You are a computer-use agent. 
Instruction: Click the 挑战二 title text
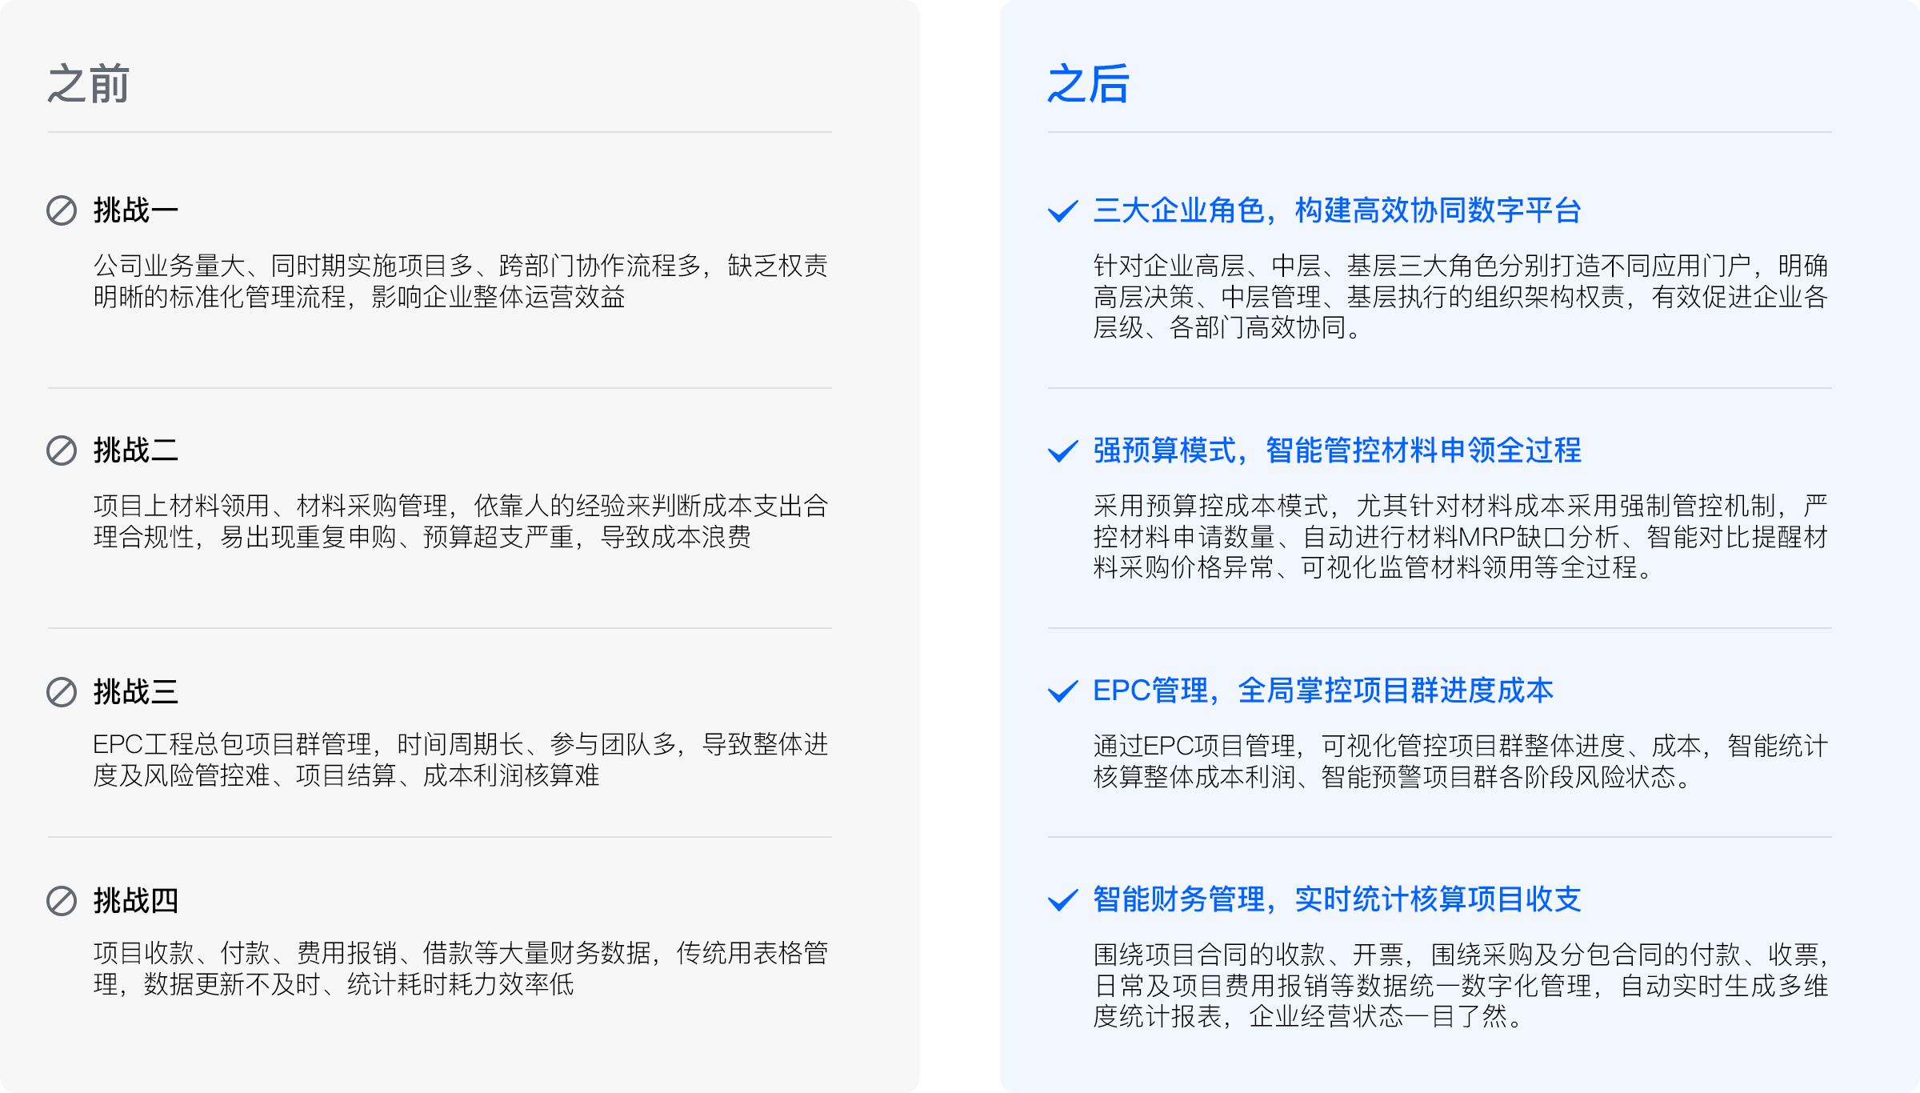(x=135, y=450)
